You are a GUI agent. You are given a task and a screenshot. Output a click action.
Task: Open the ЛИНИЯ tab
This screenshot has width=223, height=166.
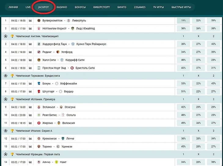pos(13,7)
